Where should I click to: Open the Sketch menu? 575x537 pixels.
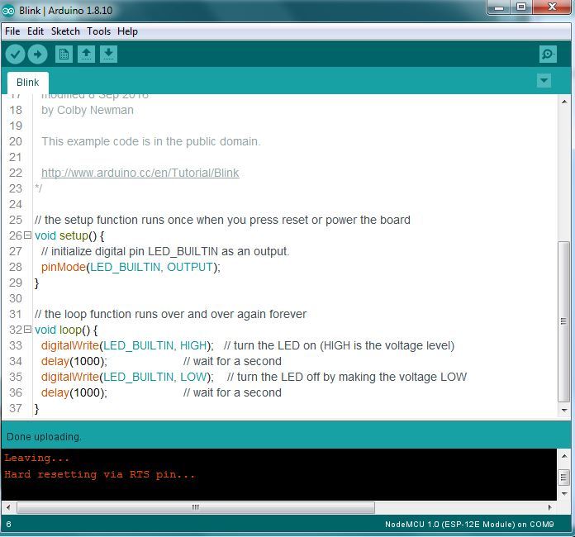(65, 31)
